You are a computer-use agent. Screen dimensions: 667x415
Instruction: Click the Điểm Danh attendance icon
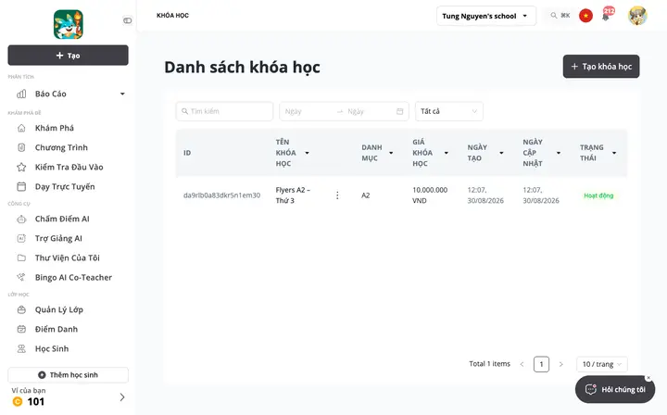point(21,329)
